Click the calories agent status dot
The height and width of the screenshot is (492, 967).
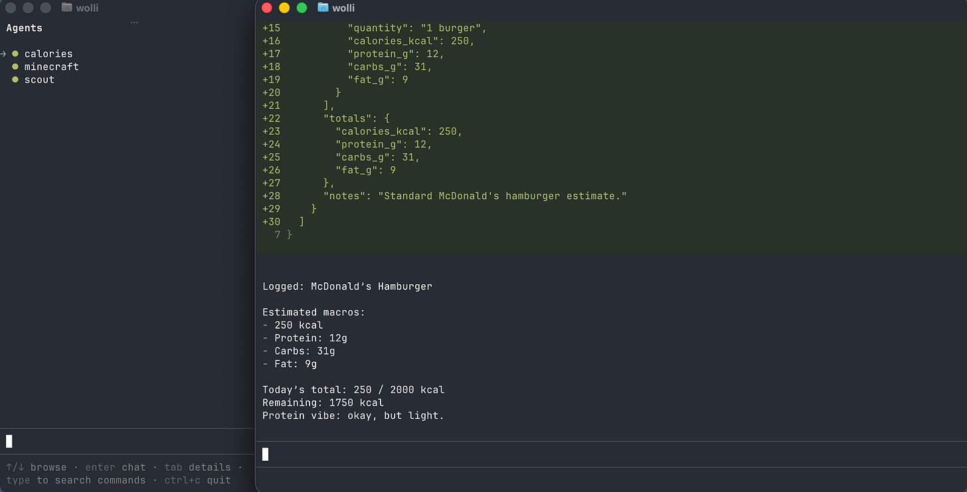pyautogui.click(x=15, y=54)
